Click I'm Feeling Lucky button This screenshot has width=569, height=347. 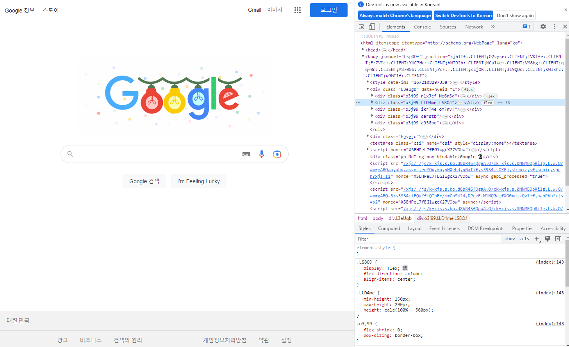(198, 181)
